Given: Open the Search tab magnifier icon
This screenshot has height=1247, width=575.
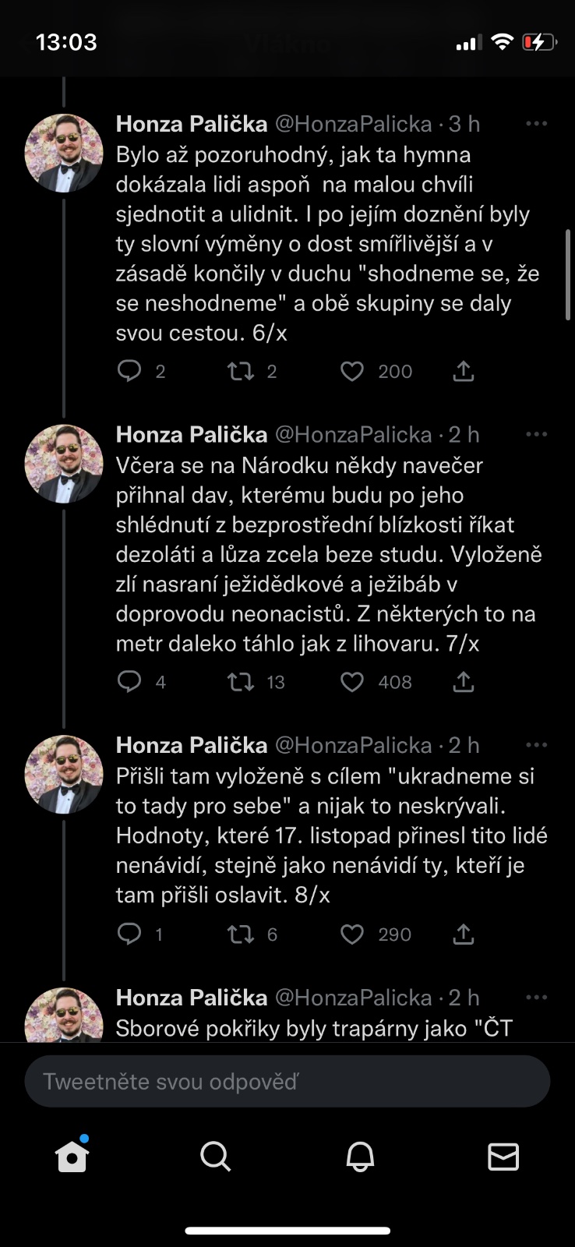Looking at the screenshot, I should [x=215, y=1157].
